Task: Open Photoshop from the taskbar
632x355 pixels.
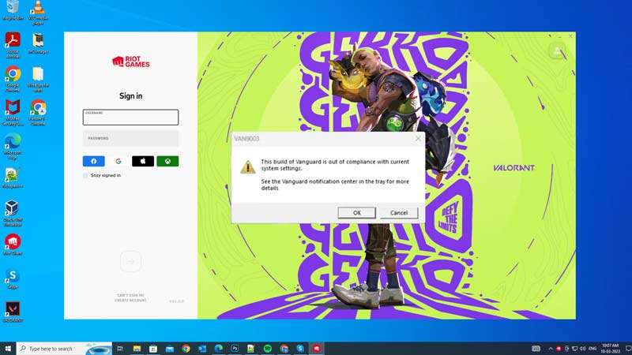Action: pos(235,349)
